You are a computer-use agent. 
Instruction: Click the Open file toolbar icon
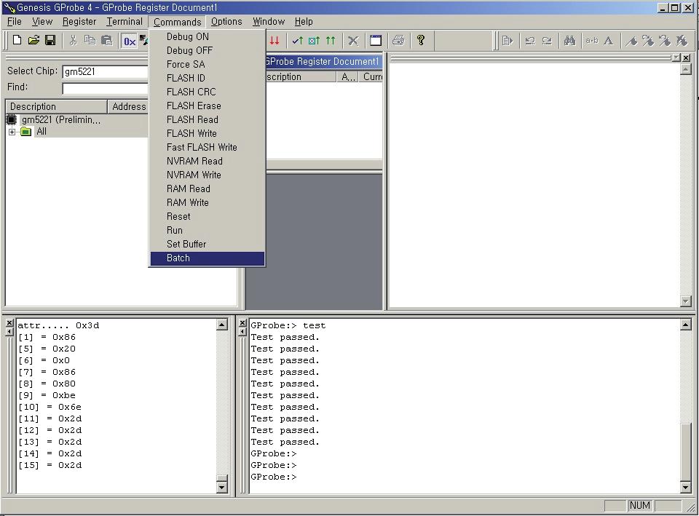pos(33,40)
